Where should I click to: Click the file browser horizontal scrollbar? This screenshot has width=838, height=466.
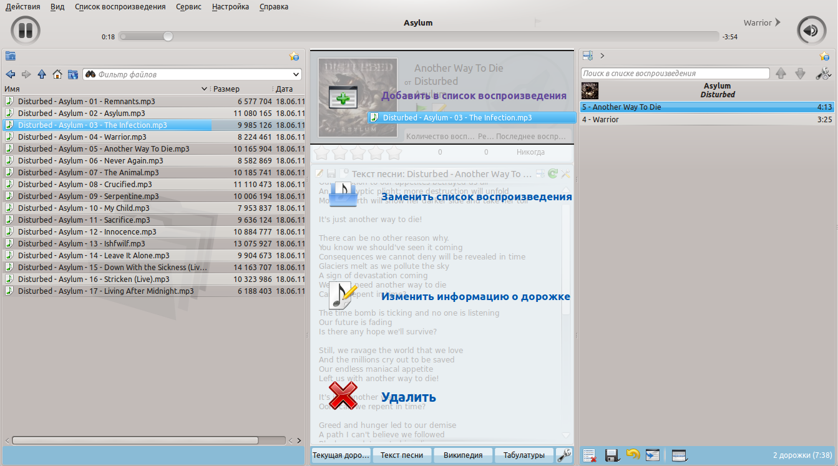tap(135, 440)
